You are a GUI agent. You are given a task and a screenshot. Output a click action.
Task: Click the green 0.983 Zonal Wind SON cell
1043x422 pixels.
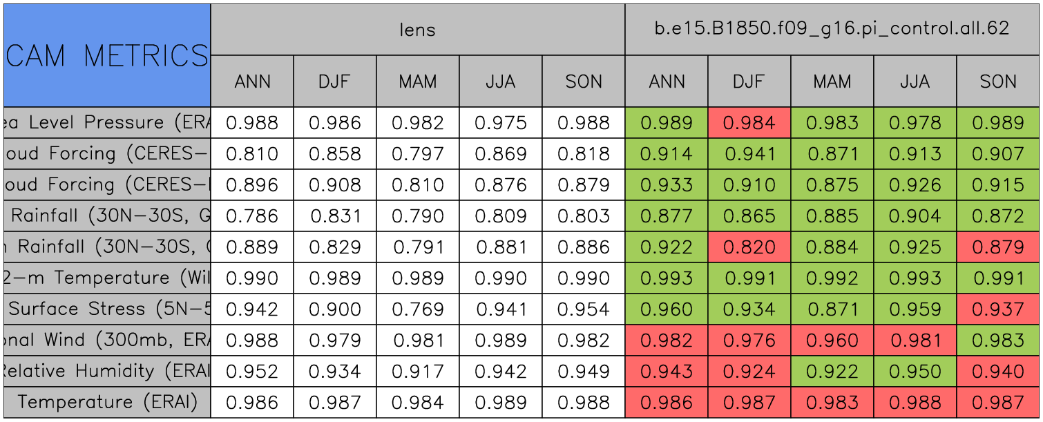tap(997, 341)
